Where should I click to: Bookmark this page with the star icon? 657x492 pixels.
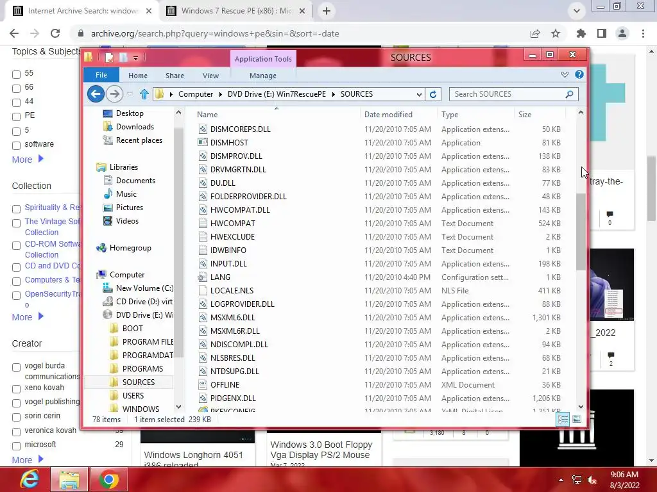(x=556, y=33)
